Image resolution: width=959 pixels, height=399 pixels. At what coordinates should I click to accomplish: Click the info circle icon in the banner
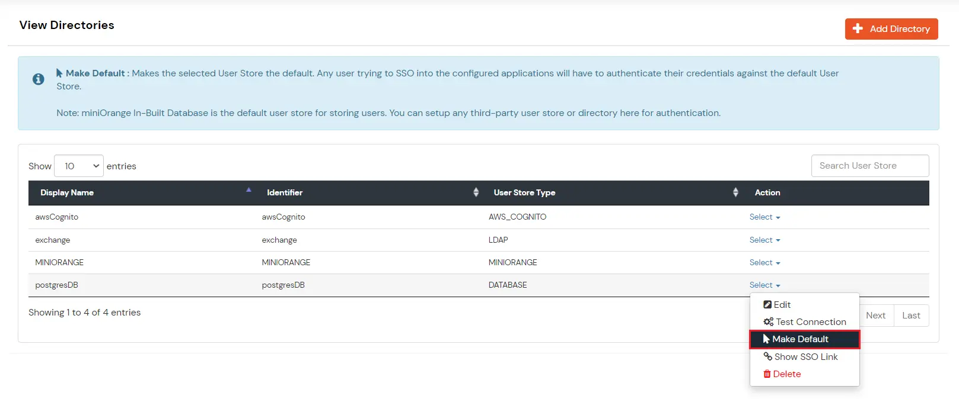[39, 79]
